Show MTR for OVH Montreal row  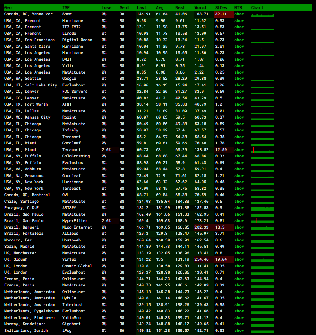tap(239, 195)
